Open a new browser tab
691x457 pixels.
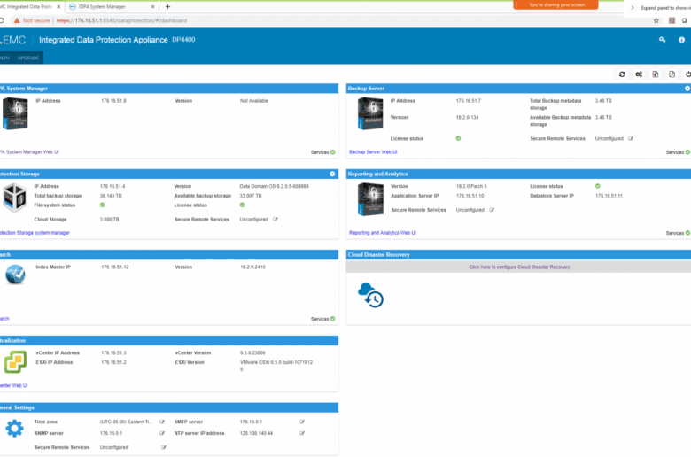pos(167,6)
